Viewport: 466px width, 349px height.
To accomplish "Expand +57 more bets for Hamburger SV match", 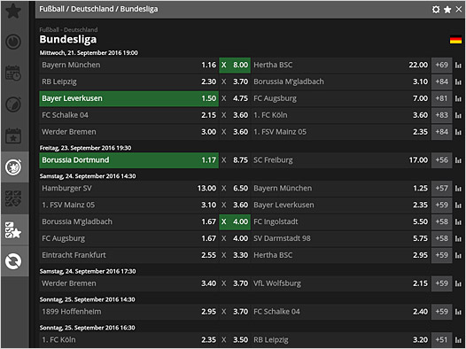I will [441, 189].
